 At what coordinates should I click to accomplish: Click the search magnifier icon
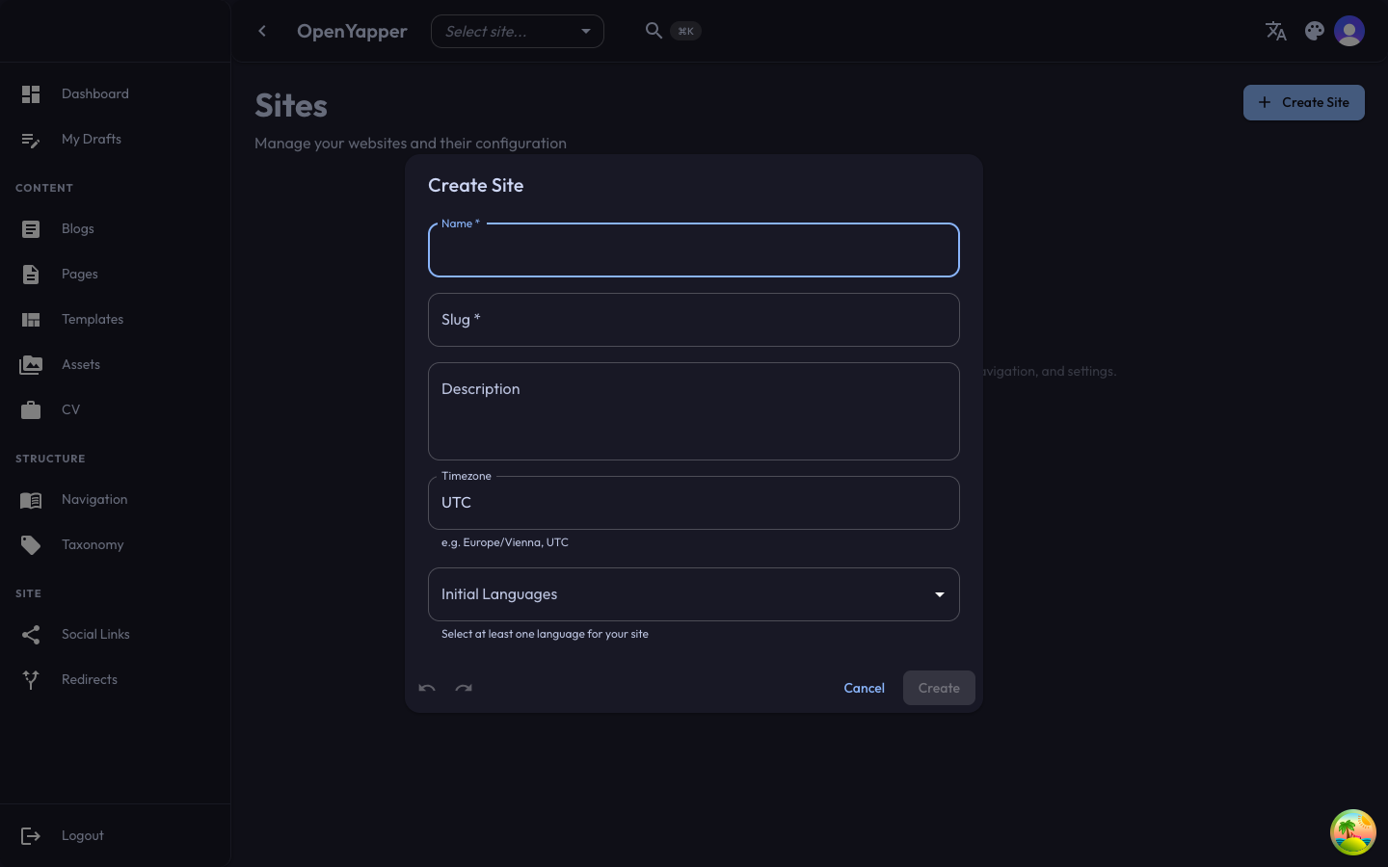[654, 30]
